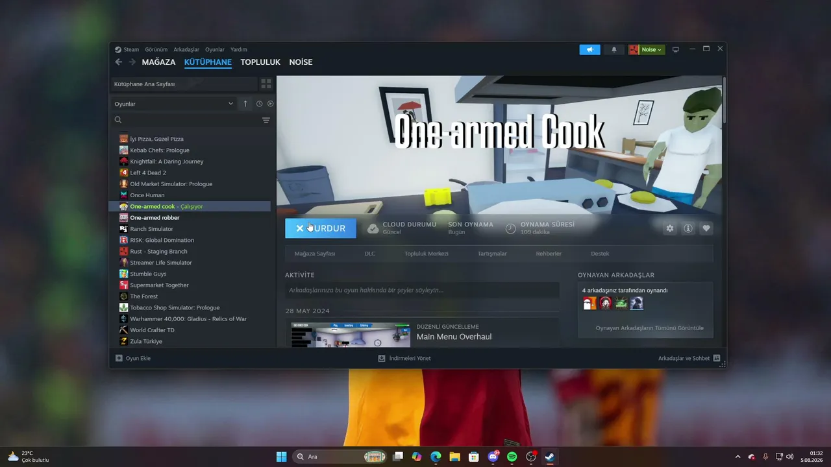Show ready-to-play games only
This screenshot has width=831, height=467.
[x=270, y=104]
